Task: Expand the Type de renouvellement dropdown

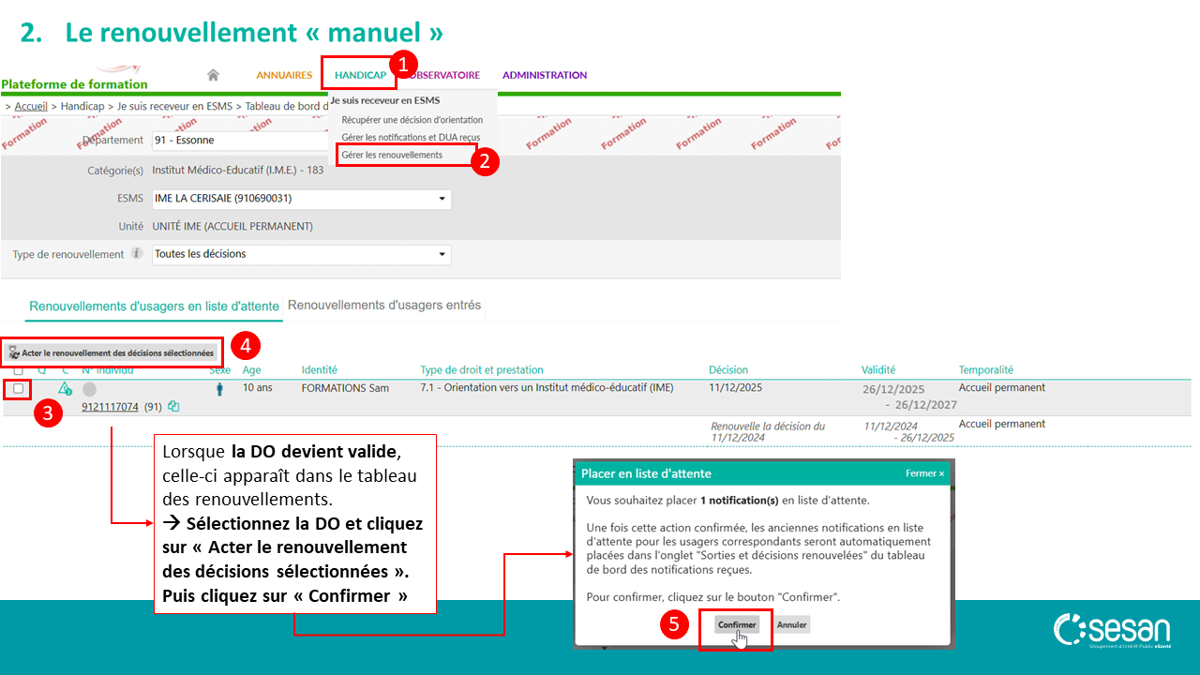Action: click(x=301, y=254)
